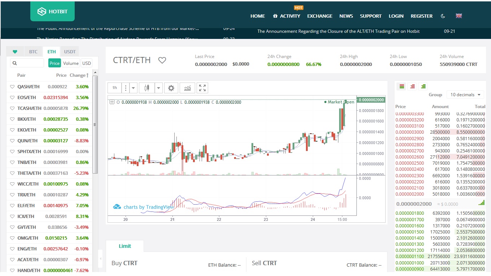
Task: Favorite the TNB/ETH pair
Action: 12,163
